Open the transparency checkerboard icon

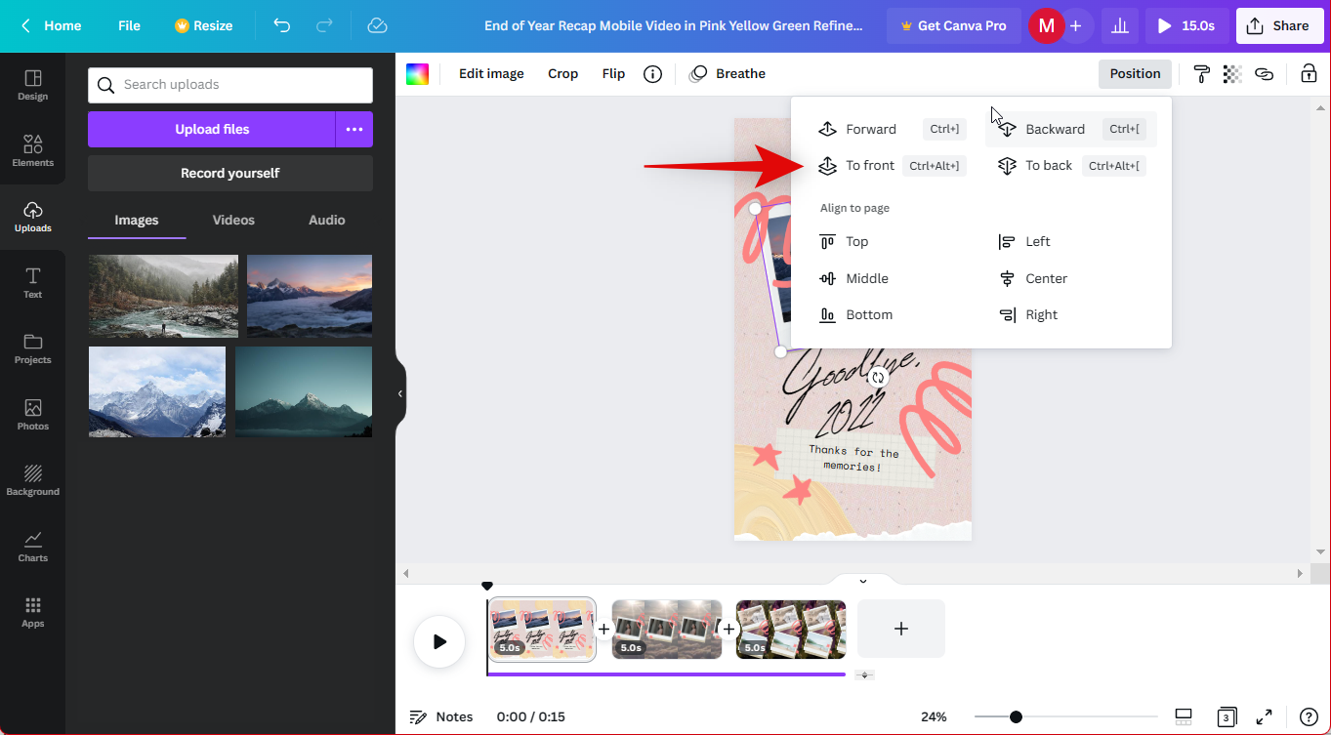click(1232, 74)
